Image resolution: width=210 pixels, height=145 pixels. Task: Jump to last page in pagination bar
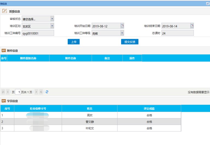[x=41, y=92]
